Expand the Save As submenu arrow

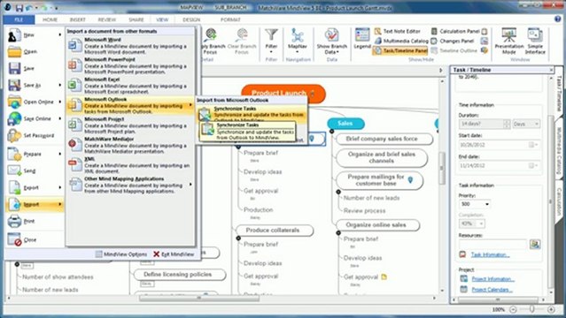[x=60, y=85]
